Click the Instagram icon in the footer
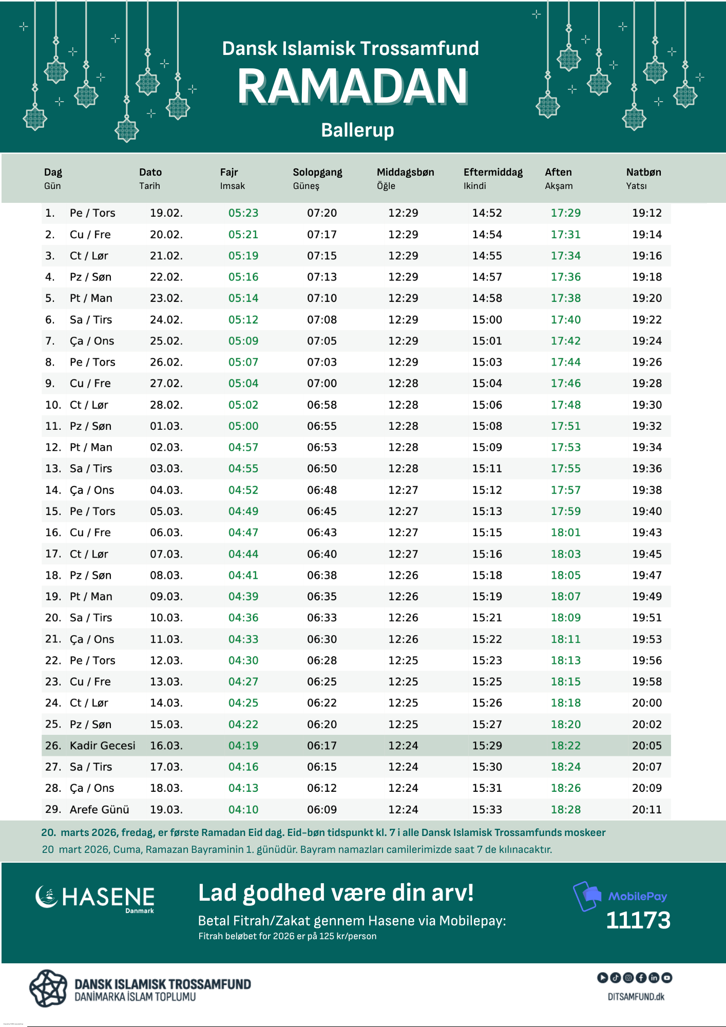Image resolution: width=726 pixels, height=1027 pixels. point(628,978)
